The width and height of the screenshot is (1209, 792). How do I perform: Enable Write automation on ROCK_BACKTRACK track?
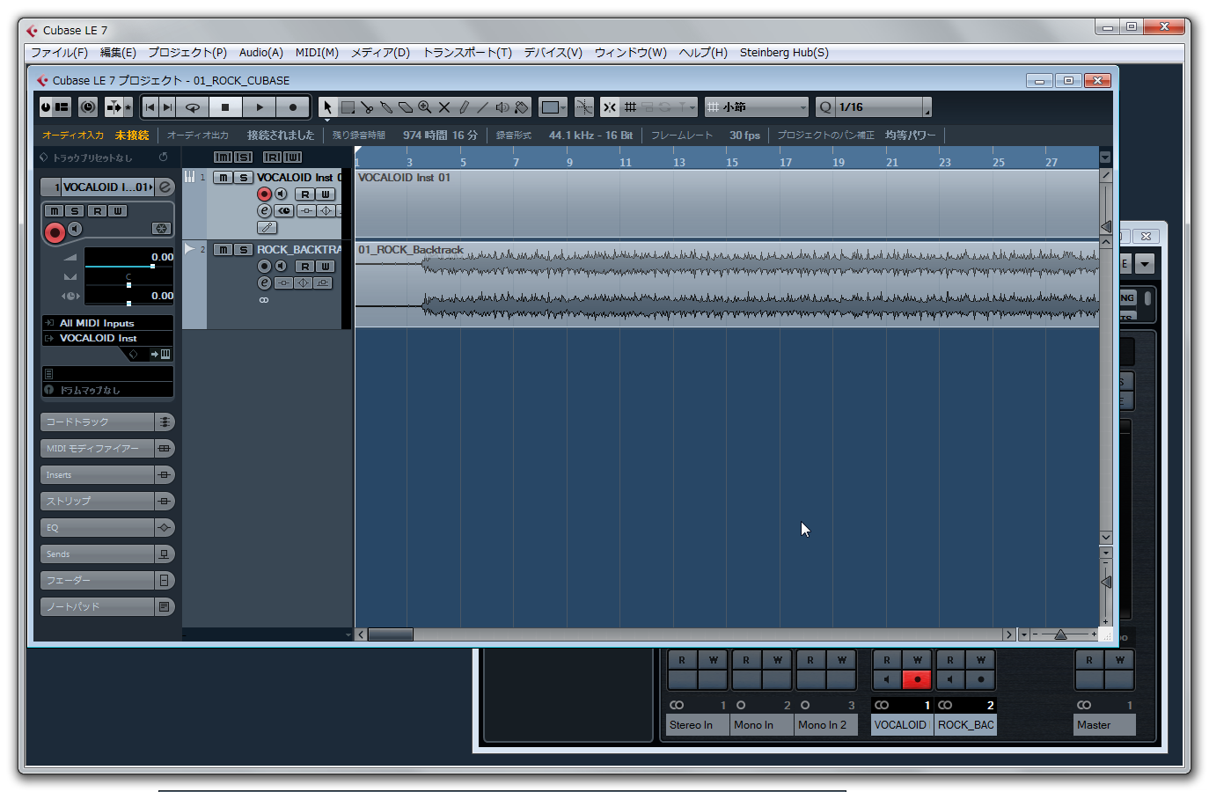pos(325,267)
